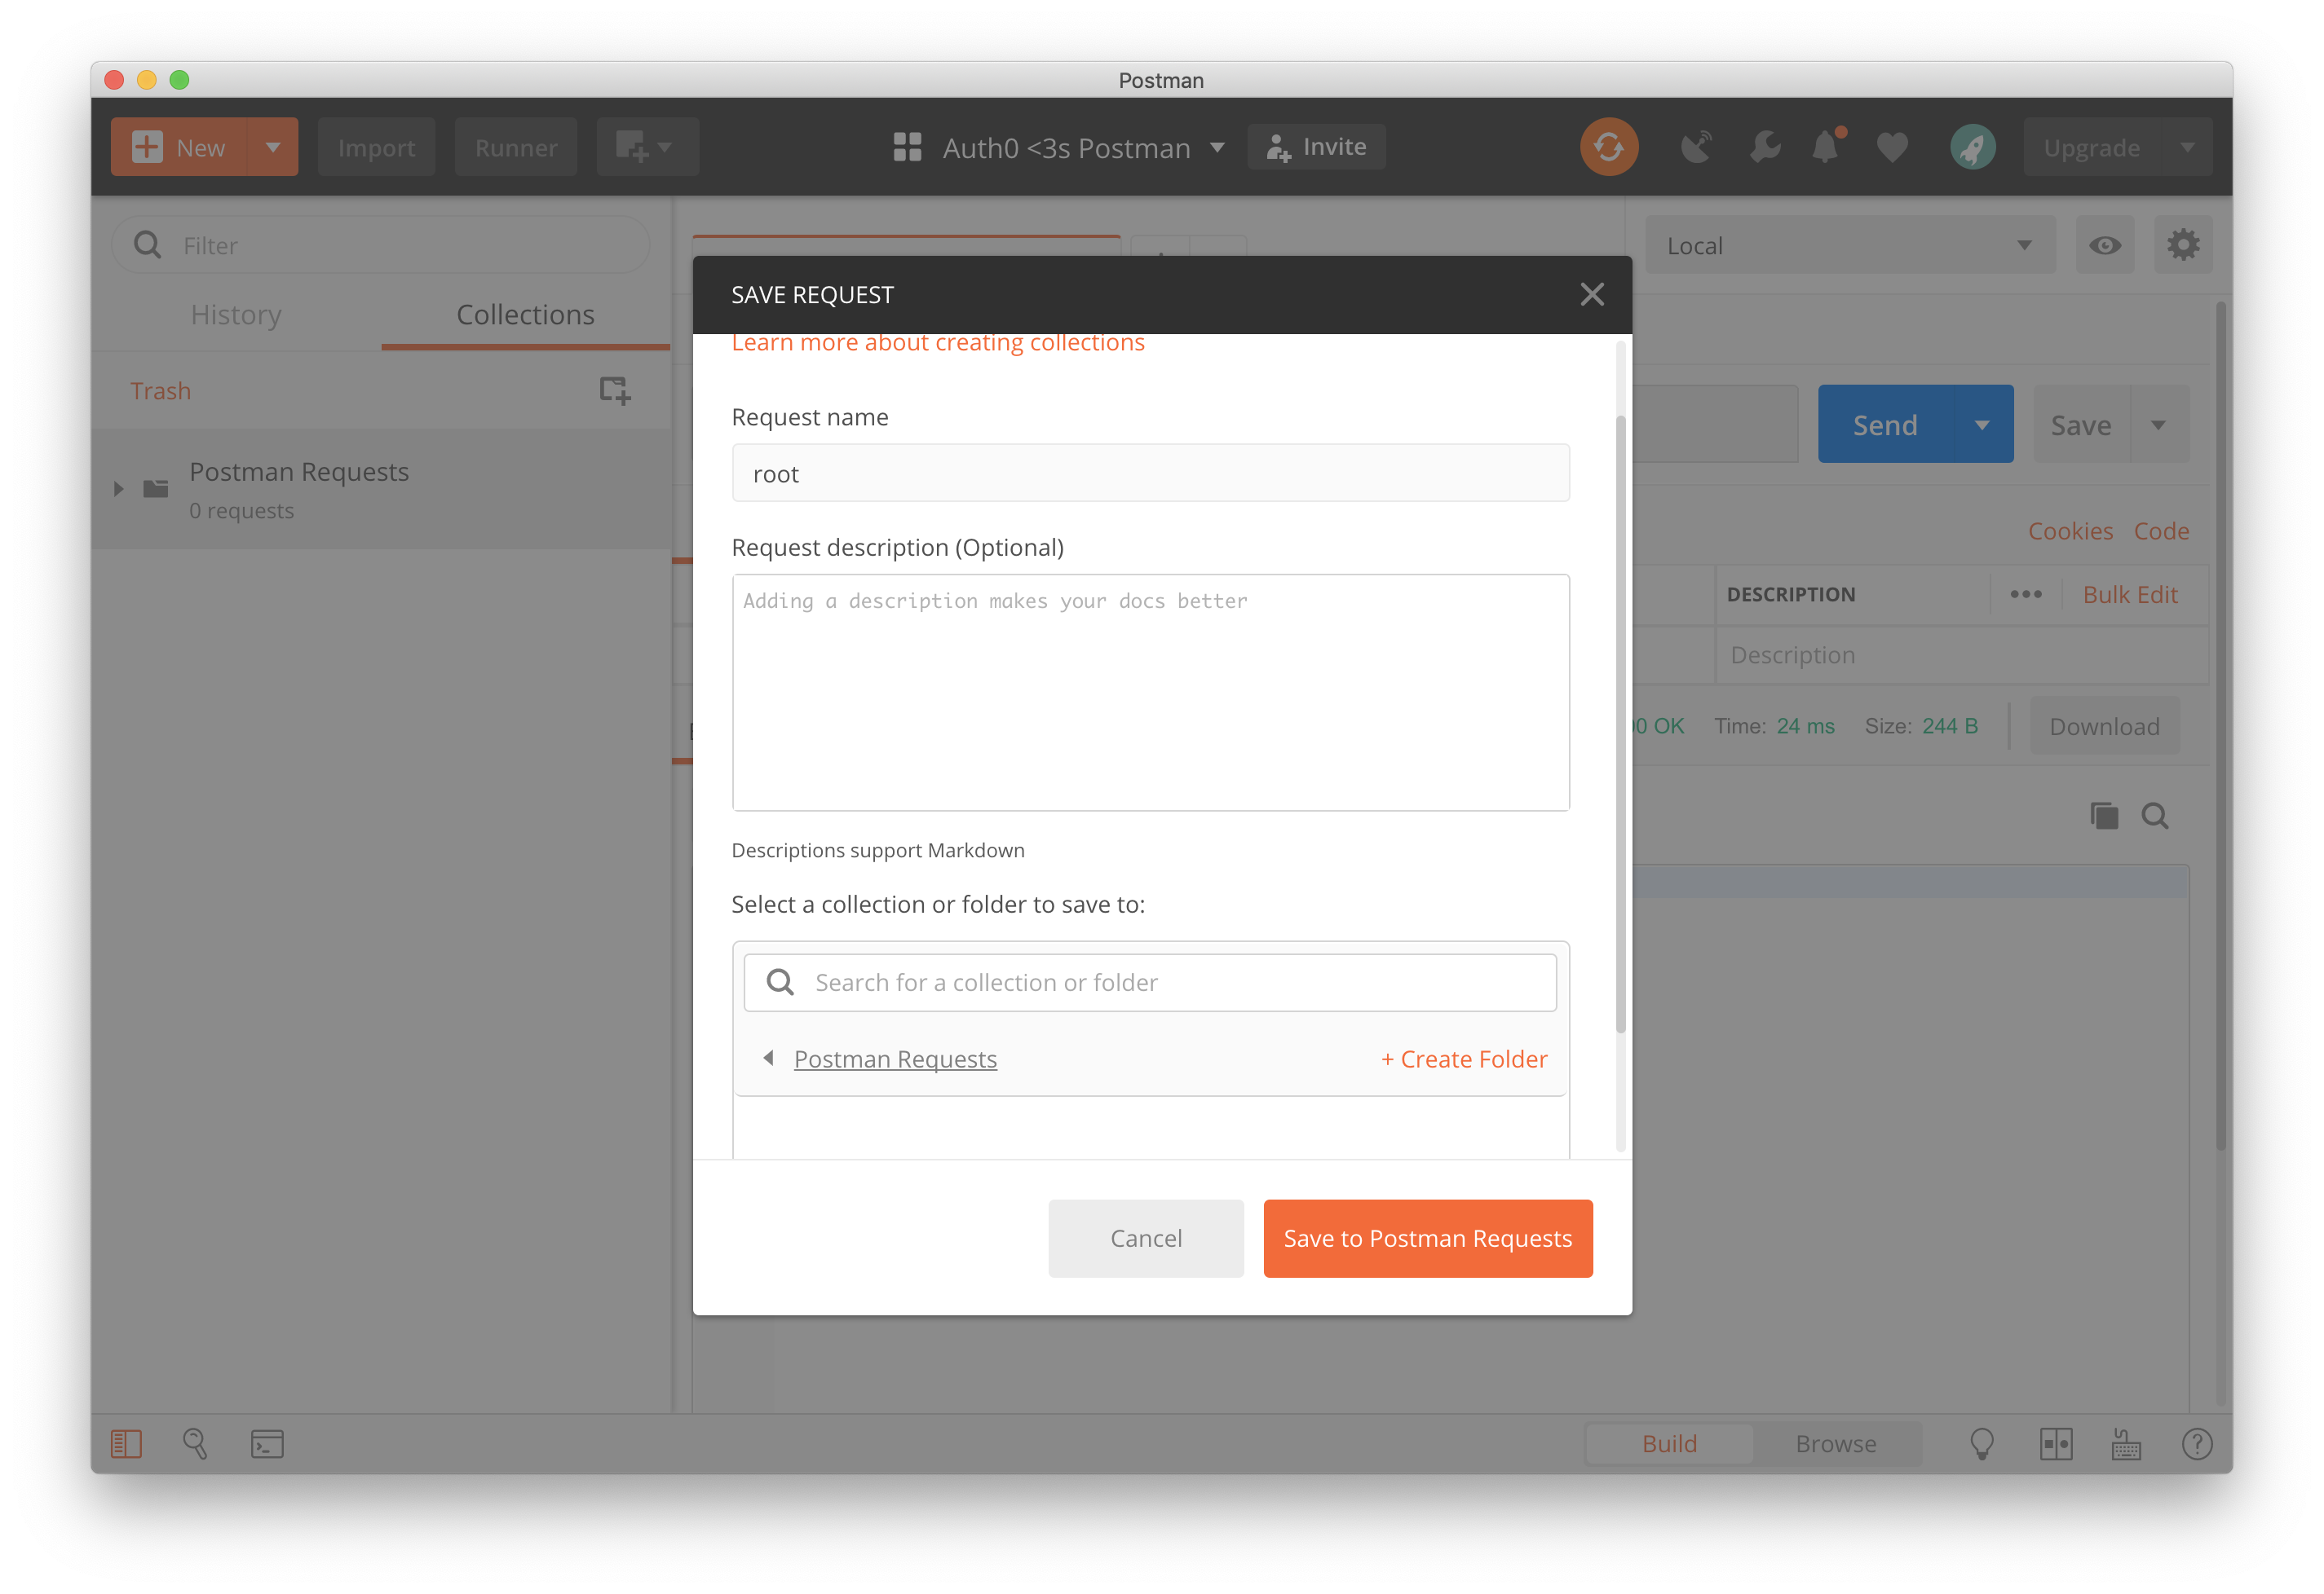Toggle the two-pane view icon
This screenshot has height=1594, width=2324.
coord(2055,1443)
